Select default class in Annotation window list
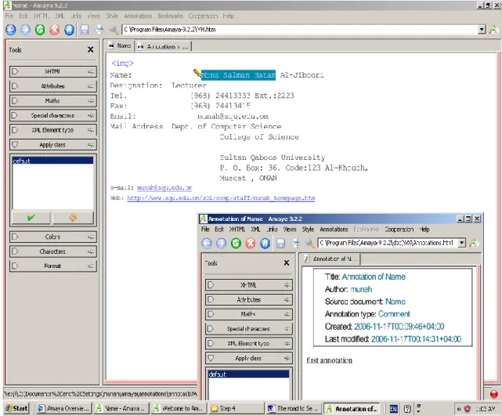Image resolution: width=502 pixels, height=416 pixels. (x=249, y=374)
